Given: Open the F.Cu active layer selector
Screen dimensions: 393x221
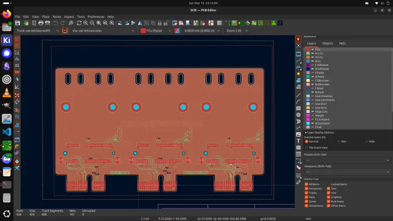Looking at the screenshot, I should coord(155,31).
